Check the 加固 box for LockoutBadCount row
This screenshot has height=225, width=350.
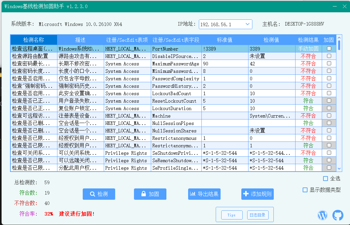(329, 93)
